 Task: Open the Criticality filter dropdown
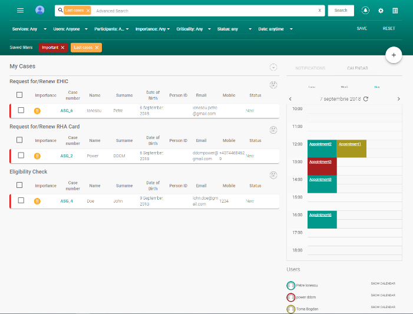point(192,28)
